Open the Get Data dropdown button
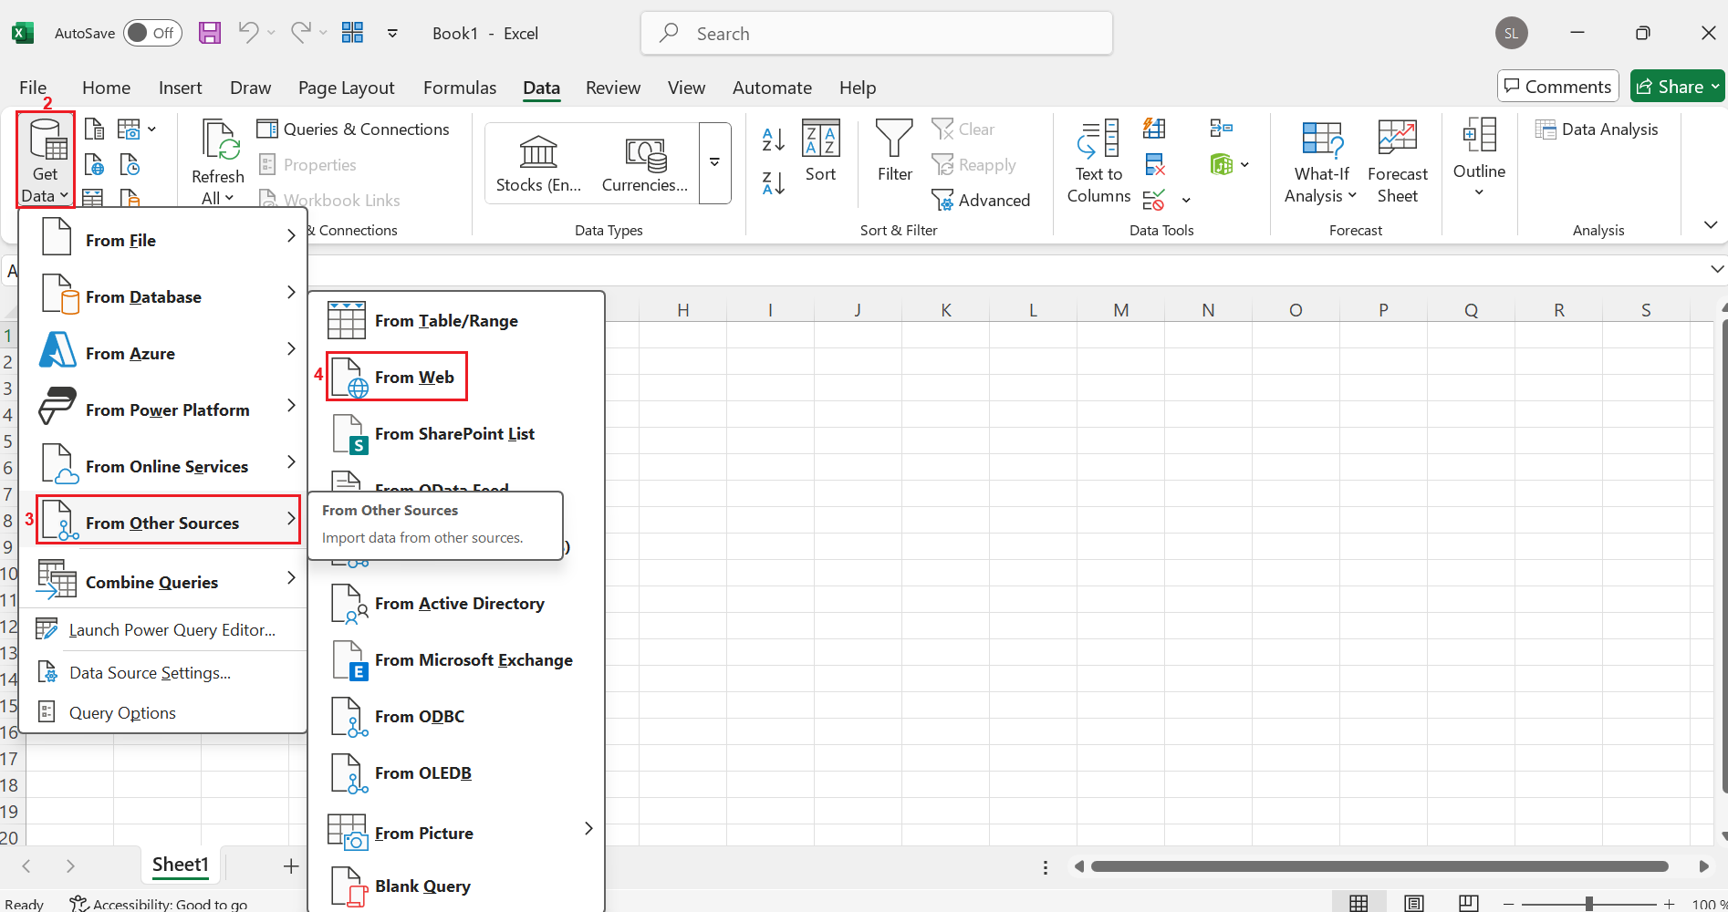 (45, 161)
